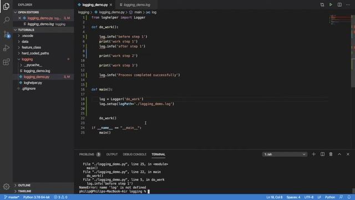
Task: Run the Python file with the play icon
Action: pyautogui.click(x=331, y=4)
